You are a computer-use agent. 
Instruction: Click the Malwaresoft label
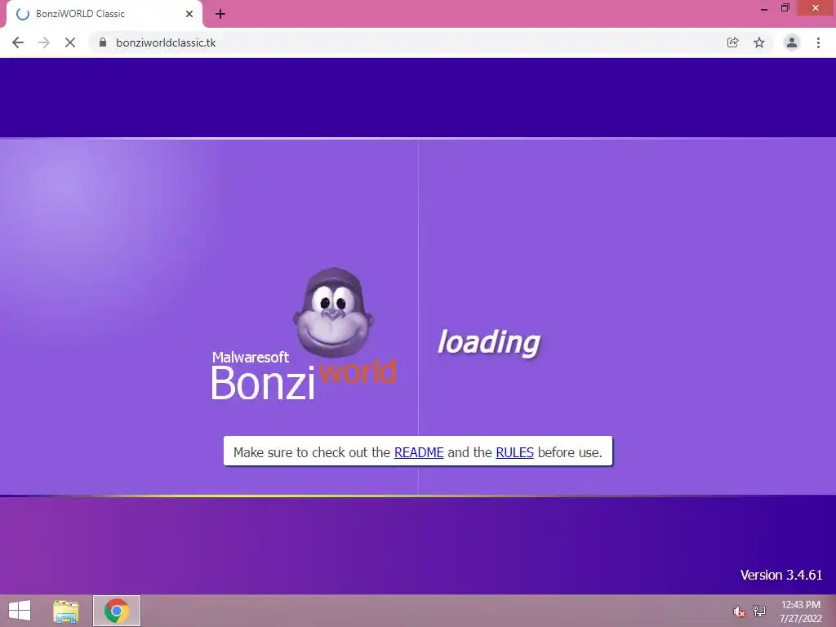[x=250, y=357]
